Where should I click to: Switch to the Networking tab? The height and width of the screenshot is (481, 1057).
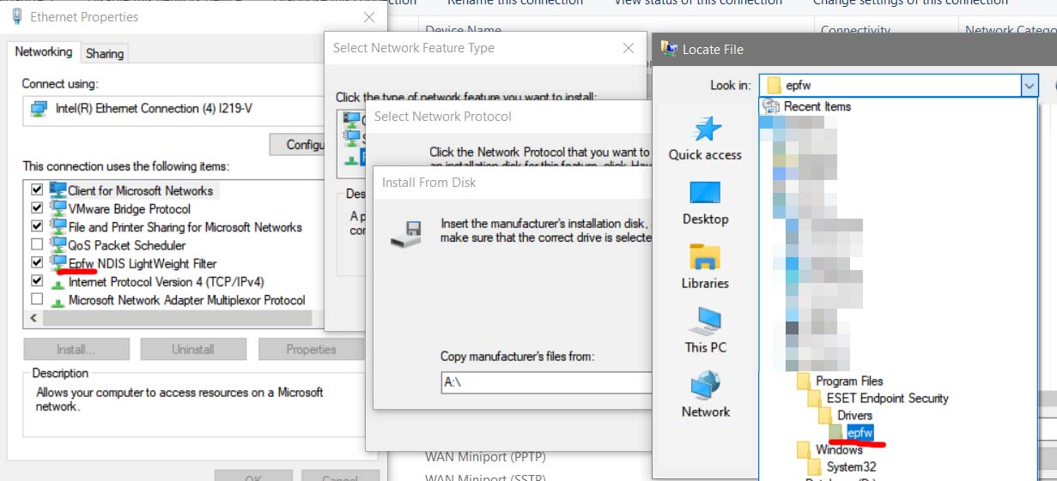[43, 51]
